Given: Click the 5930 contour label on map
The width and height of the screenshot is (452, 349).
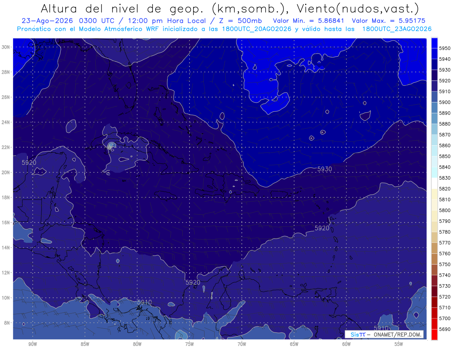Looking at the screenshot, I should [325, 169].
